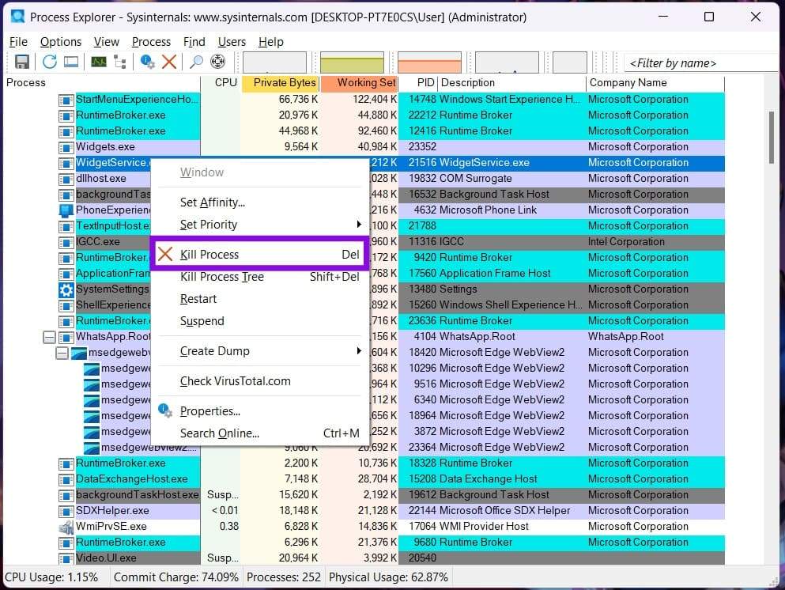This screenshot has width=785, height=590.
Task: Sort by Company Name column header
Action: click(x=655, y=82)
